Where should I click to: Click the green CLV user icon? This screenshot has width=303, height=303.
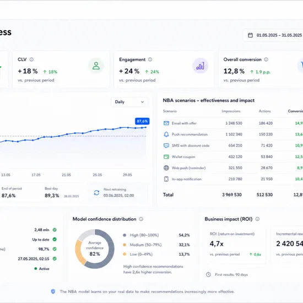(96, 66)
